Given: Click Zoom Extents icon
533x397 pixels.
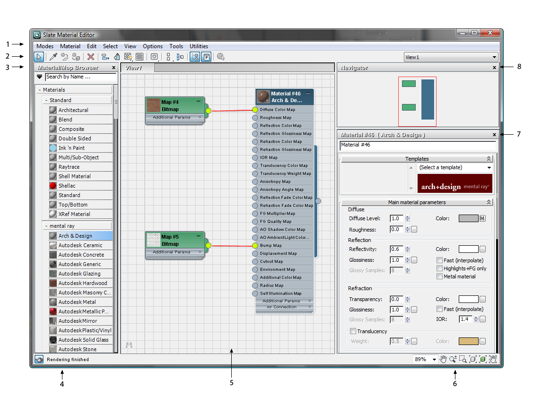Looking at the screenshot, I should (473, 359).
